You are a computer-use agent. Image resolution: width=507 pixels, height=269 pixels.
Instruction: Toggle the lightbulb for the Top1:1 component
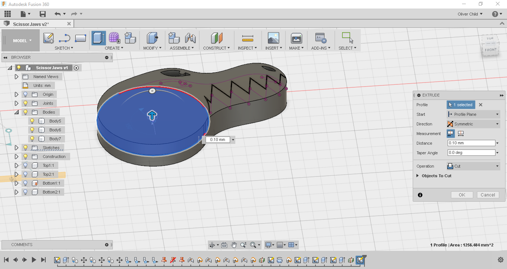point(26,165)
